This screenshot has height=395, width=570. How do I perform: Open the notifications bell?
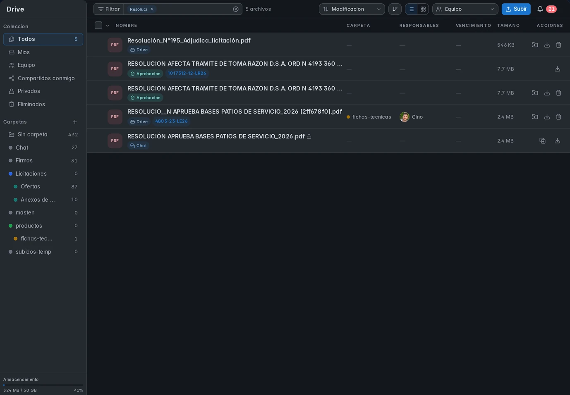(x=540, y=9)
